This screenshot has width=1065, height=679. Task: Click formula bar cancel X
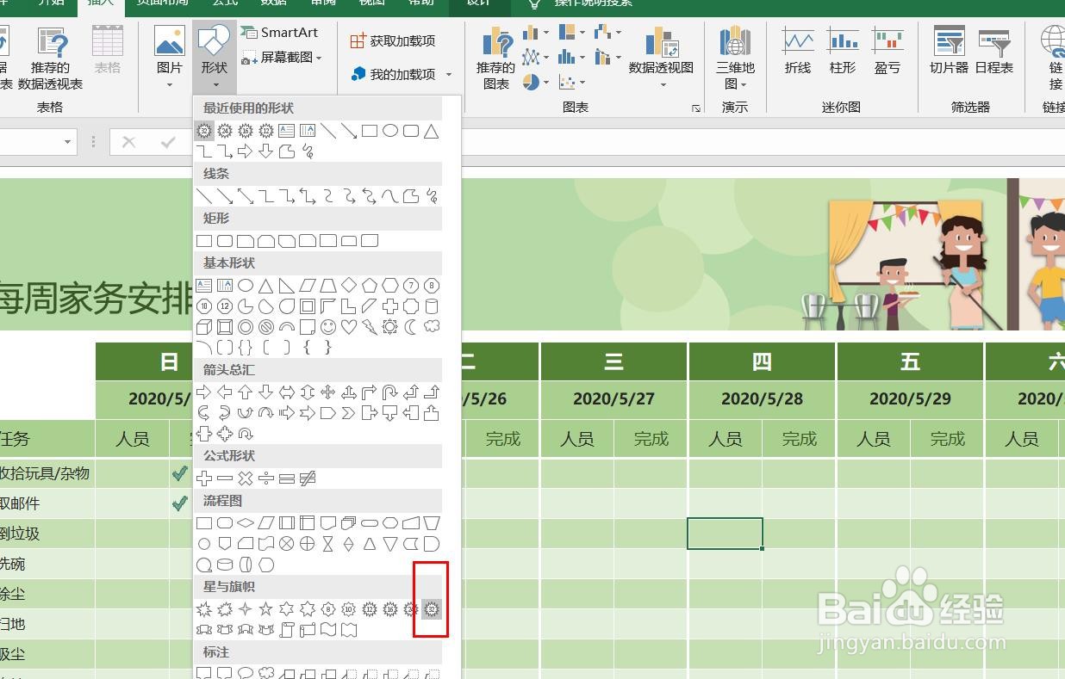(x=128, y=142)
